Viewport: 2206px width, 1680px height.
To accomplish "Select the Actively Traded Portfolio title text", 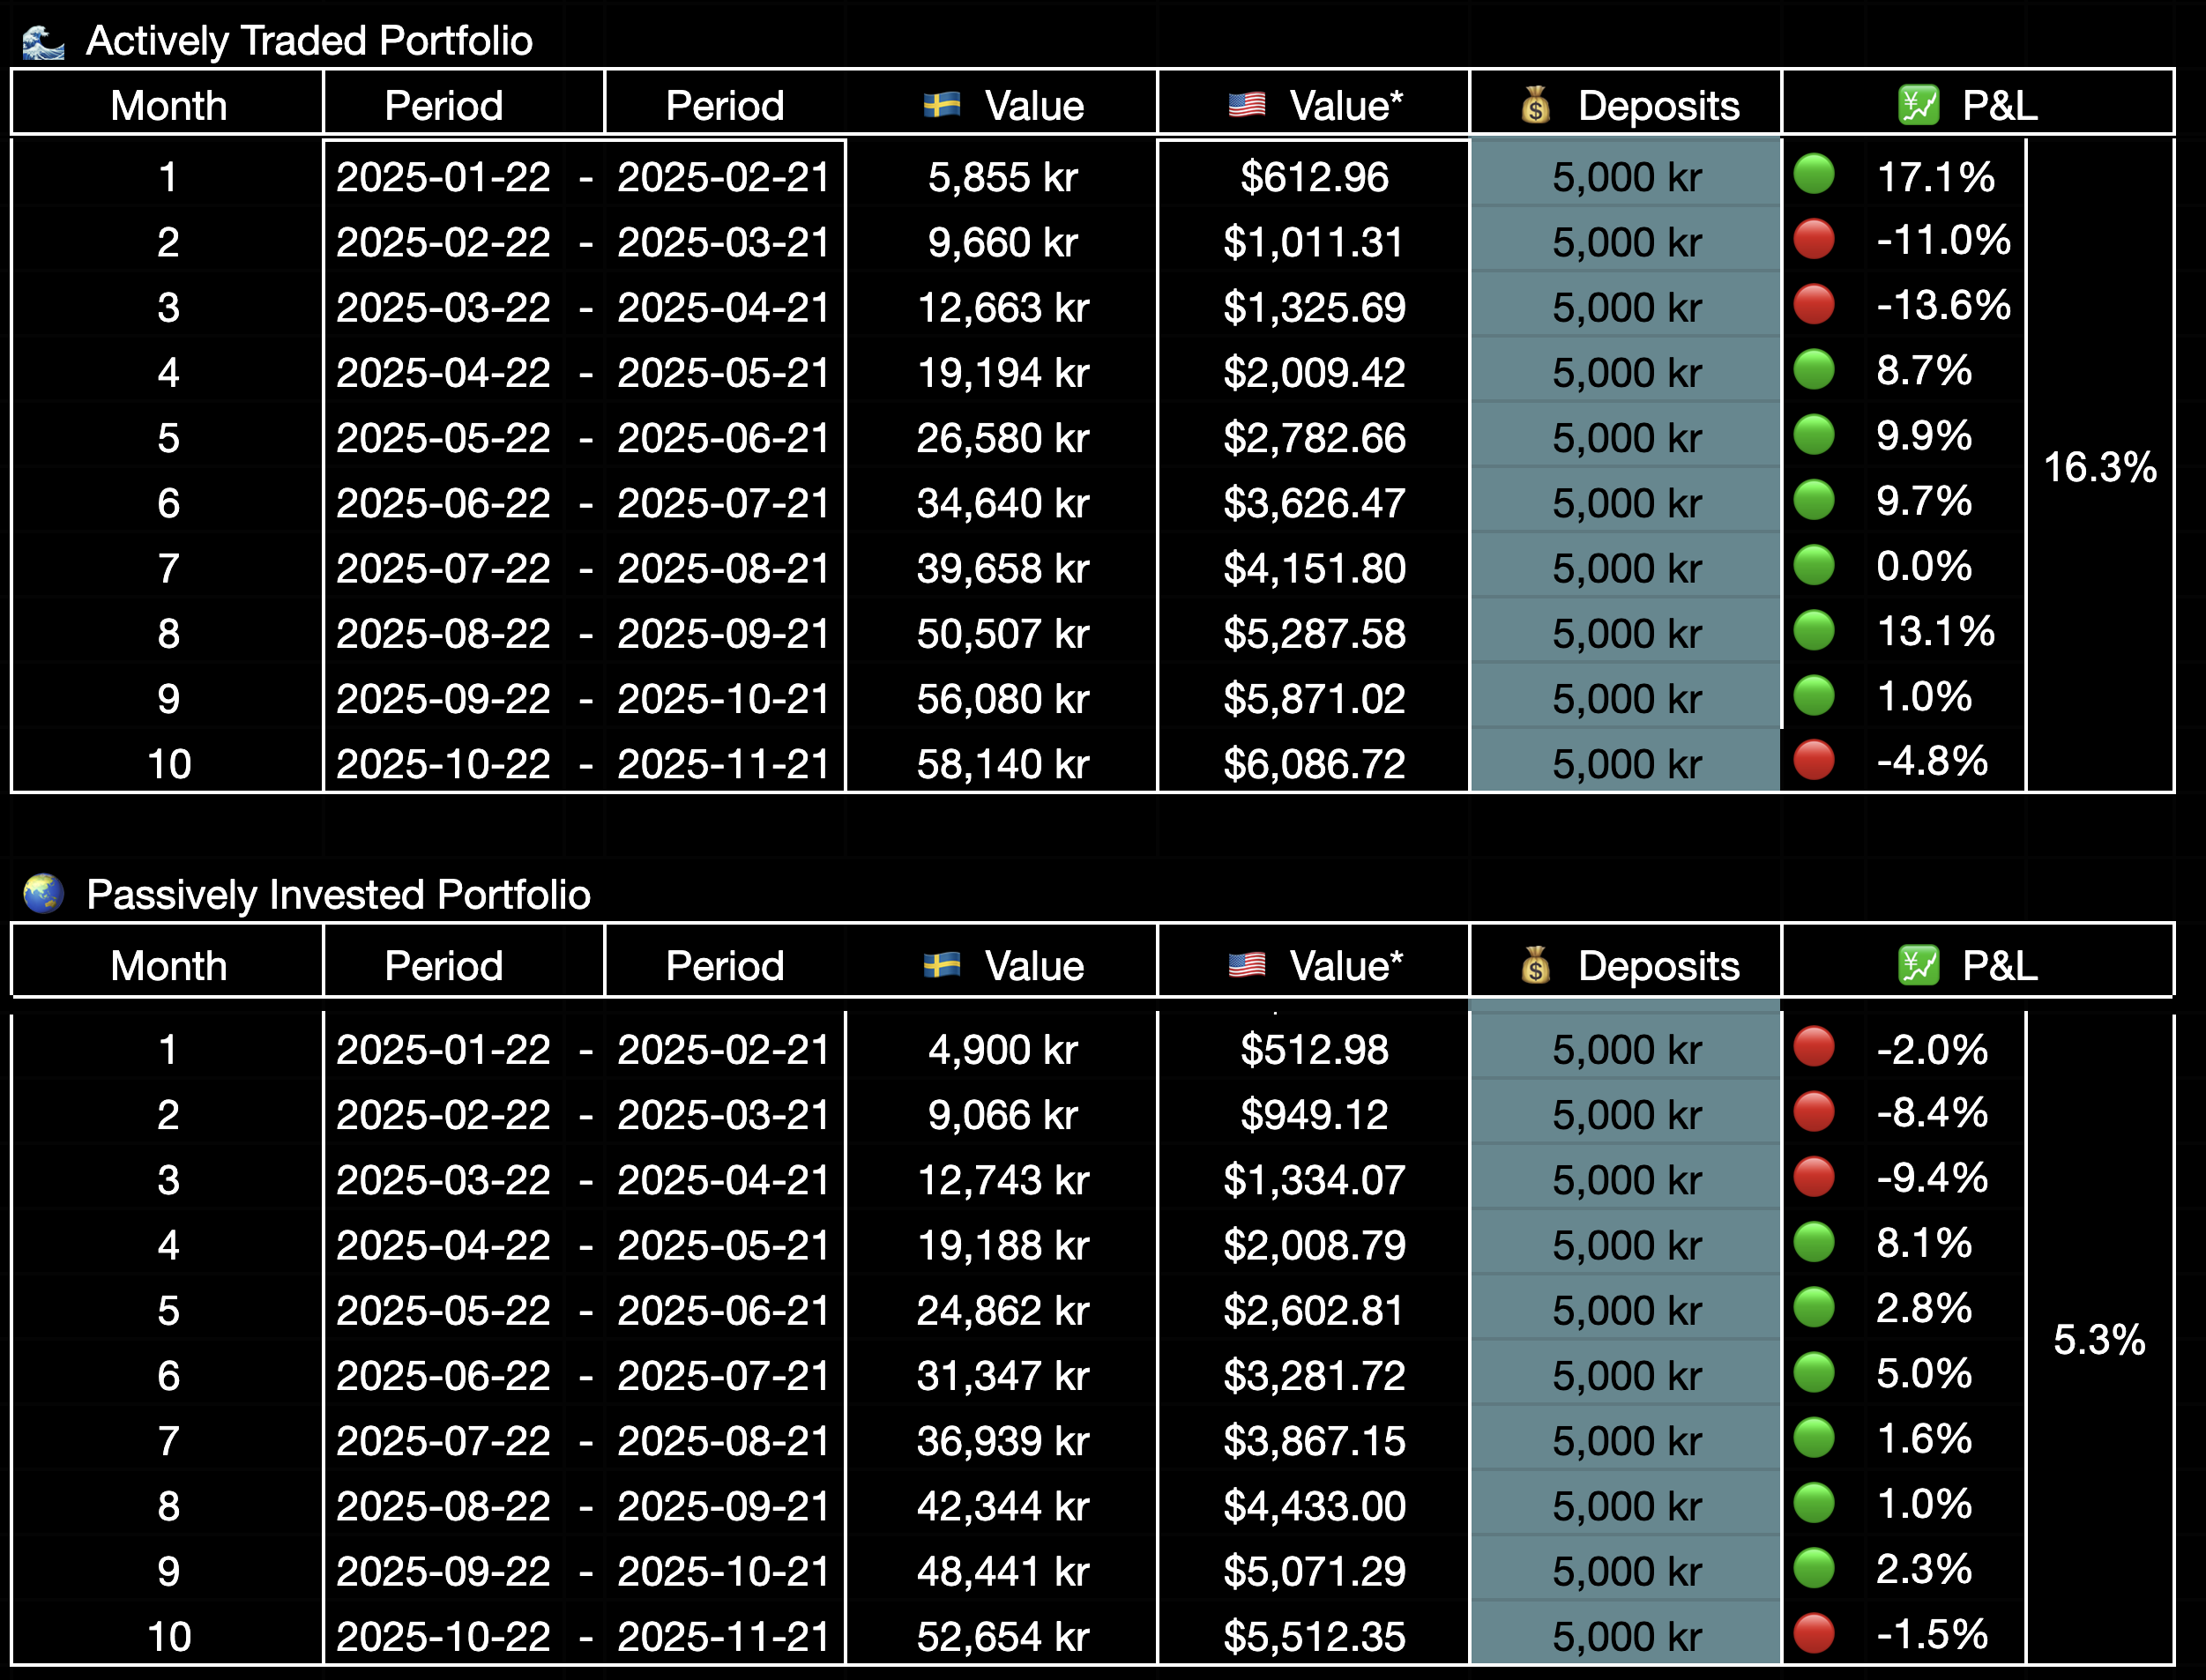I will pos(309,41).
